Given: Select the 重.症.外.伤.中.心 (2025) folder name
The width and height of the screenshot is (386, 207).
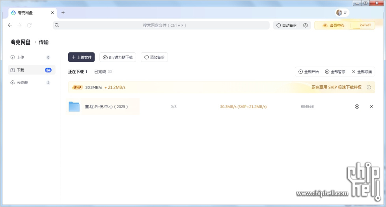Looking at the screenshot, I should [106, 107].
